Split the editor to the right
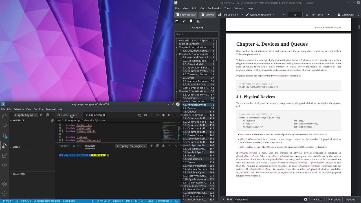 pos(170,115)
